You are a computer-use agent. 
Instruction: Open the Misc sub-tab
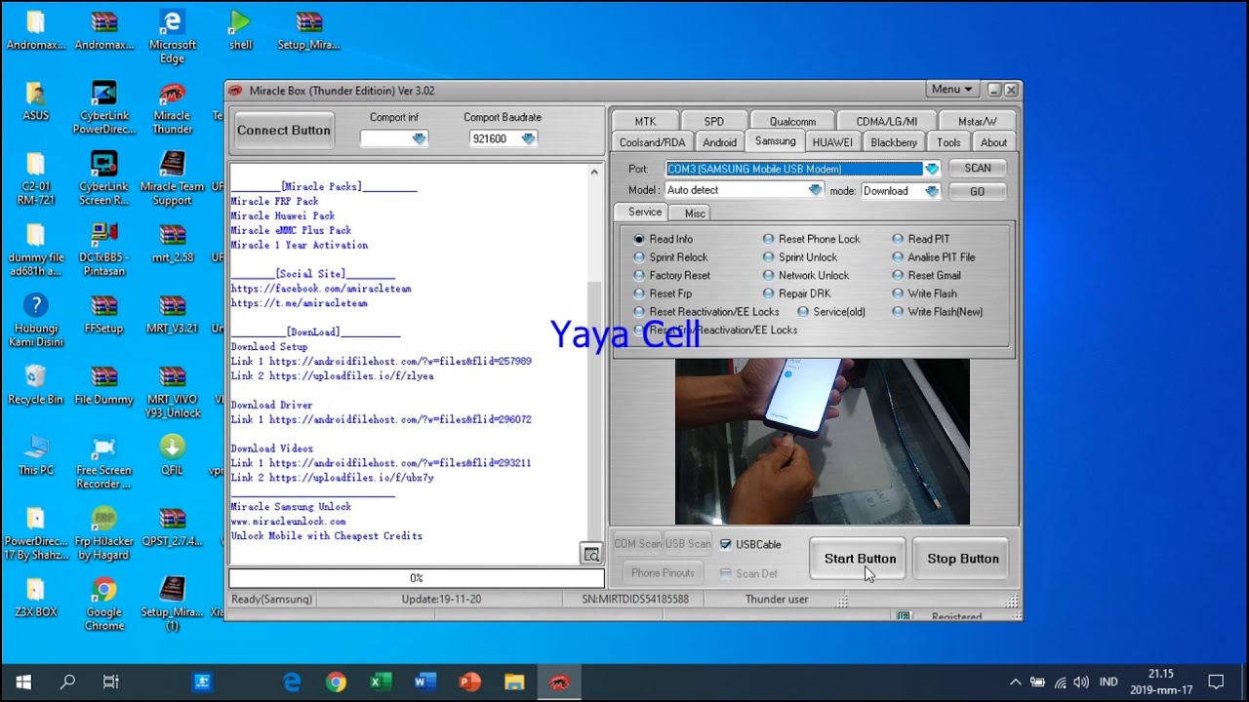pyautogui.click(x=695, y=213)
